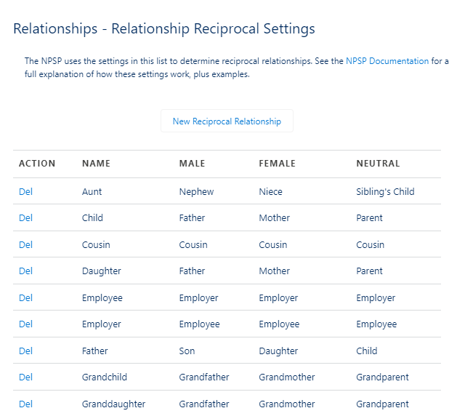Delete the Daughter relationship row

(x=25, y=271)
